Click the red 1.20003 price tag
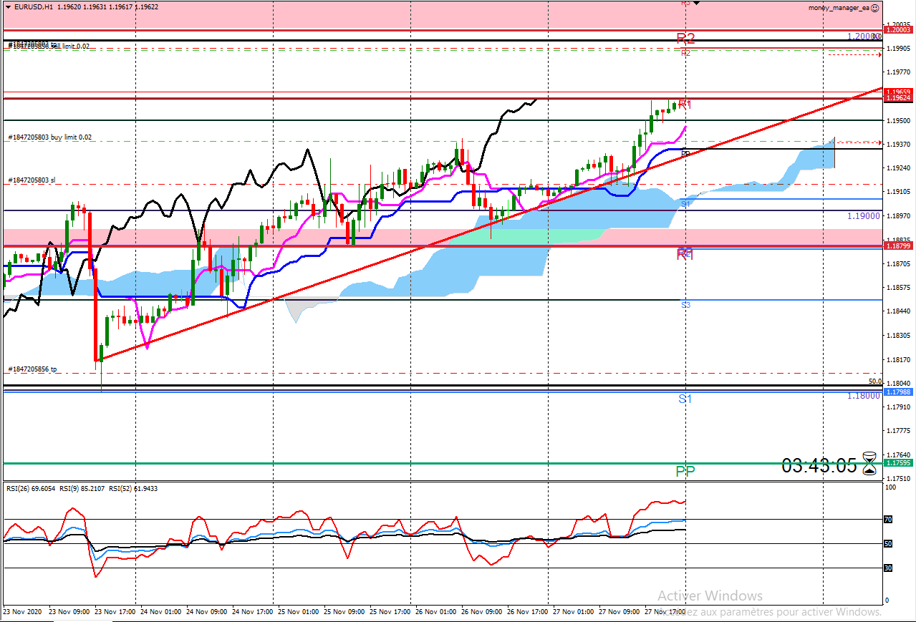This screenshot has height=622, width=916. point(898,29)
